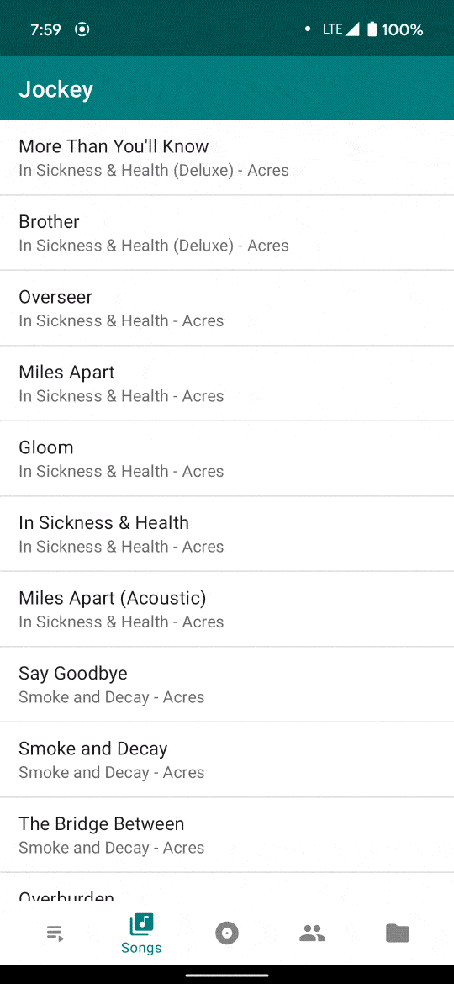This screenshot has height=984, width=454.
Task: Tap the LTE signal icon
Action: 341,29
